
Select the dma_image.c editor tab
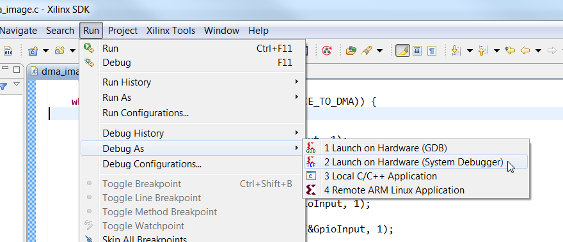point(54,71)
